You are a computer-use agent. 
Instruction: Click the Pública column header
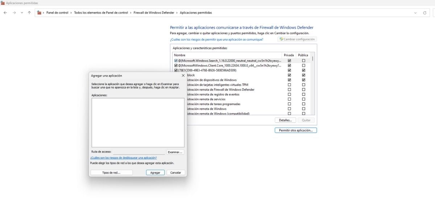[303, 55]
